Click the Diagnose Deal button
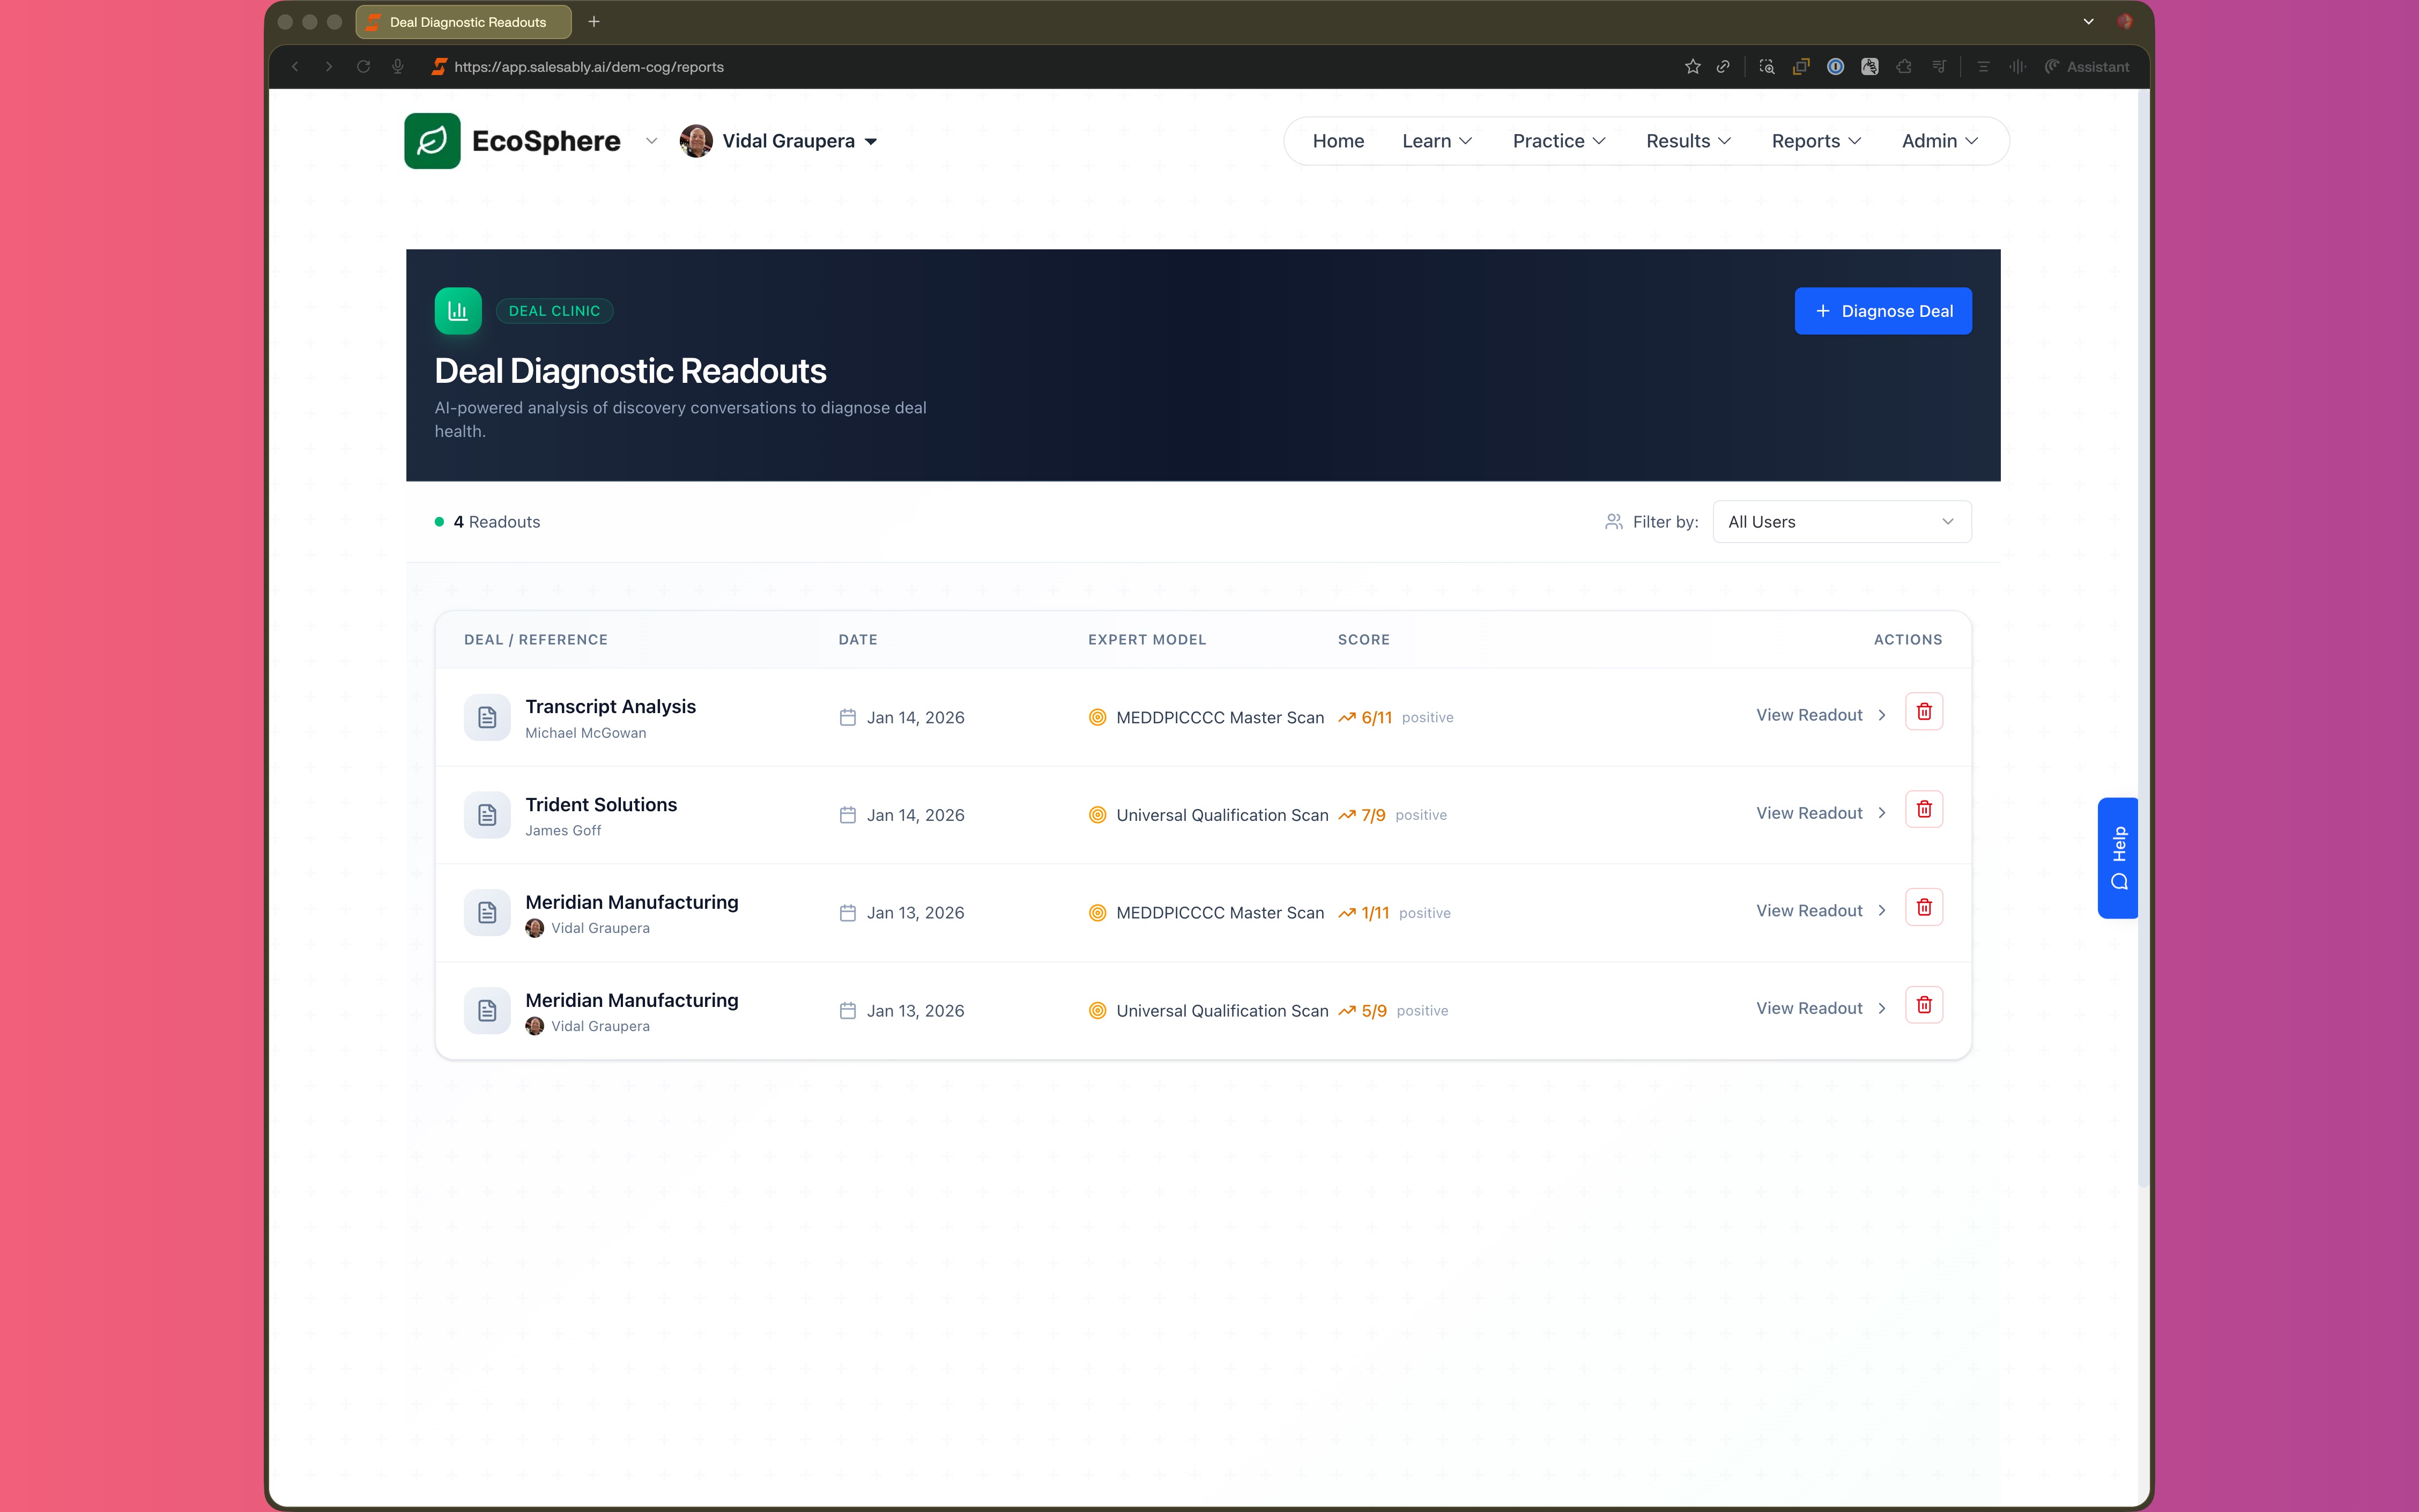 (x=1882, y=311)
